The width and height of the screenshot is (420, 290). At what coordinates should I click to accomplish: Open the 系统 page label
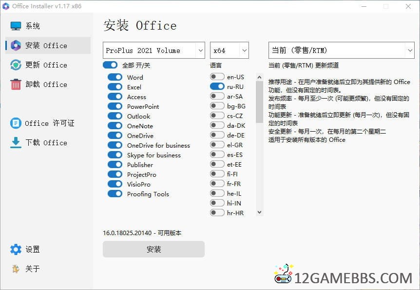click(33, 26)
